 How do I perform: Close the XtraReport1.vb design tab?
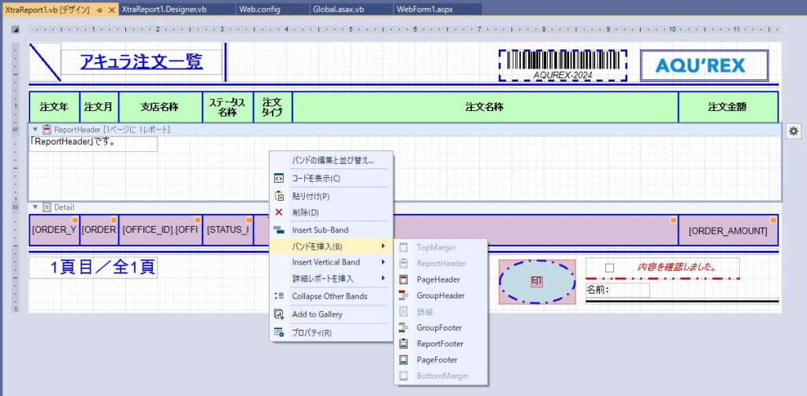point(111,9)
